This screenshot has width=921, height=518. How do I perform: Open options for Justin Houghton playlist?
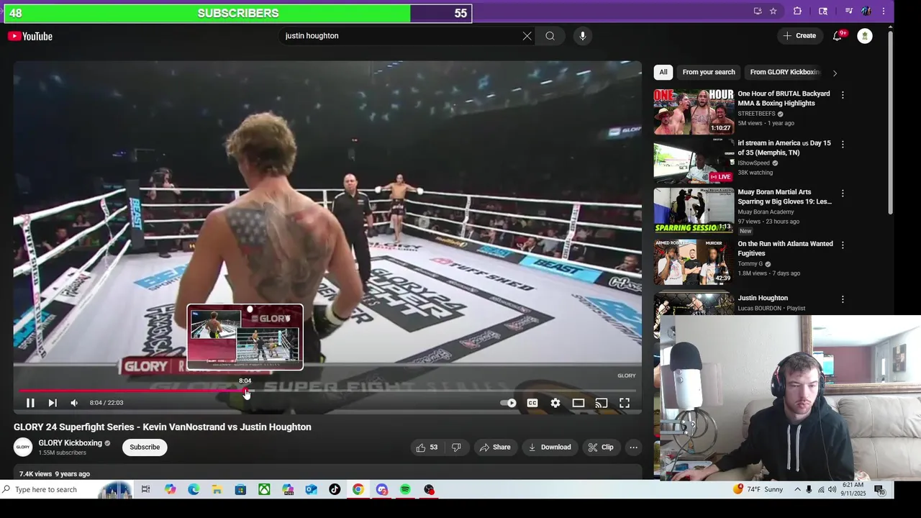tap(843, 299)
